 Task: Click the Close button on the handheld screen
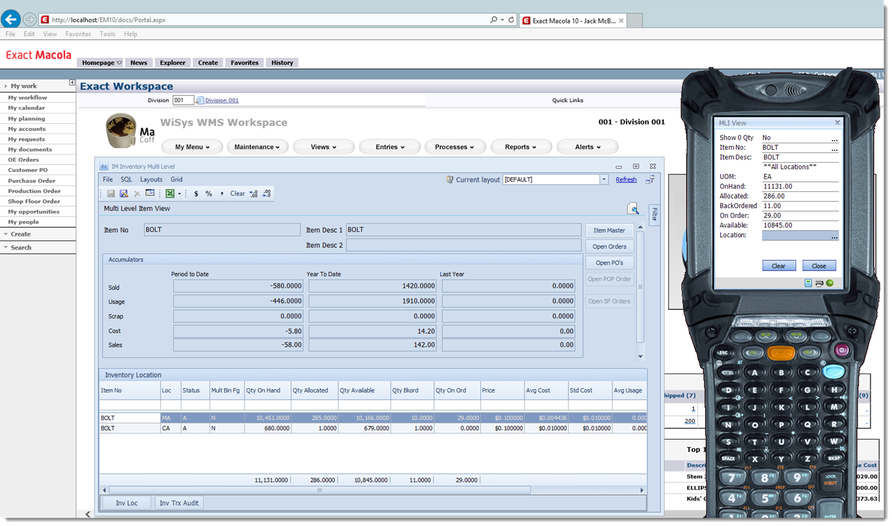(819, 266)
